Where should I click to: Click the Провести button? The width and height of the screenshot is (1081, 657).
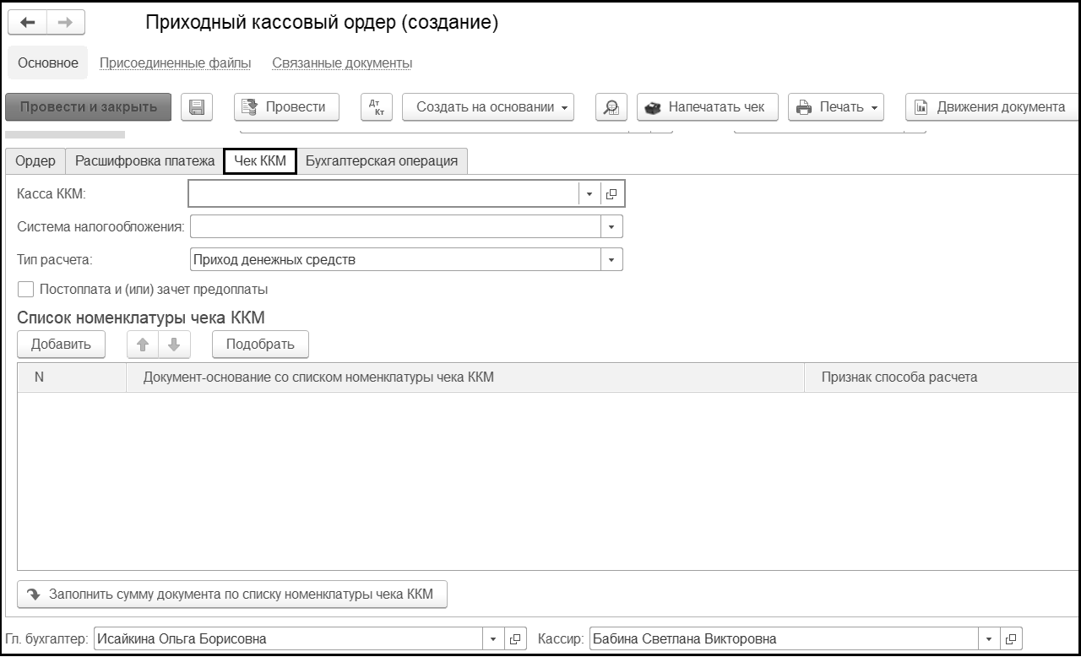[286, 107]
